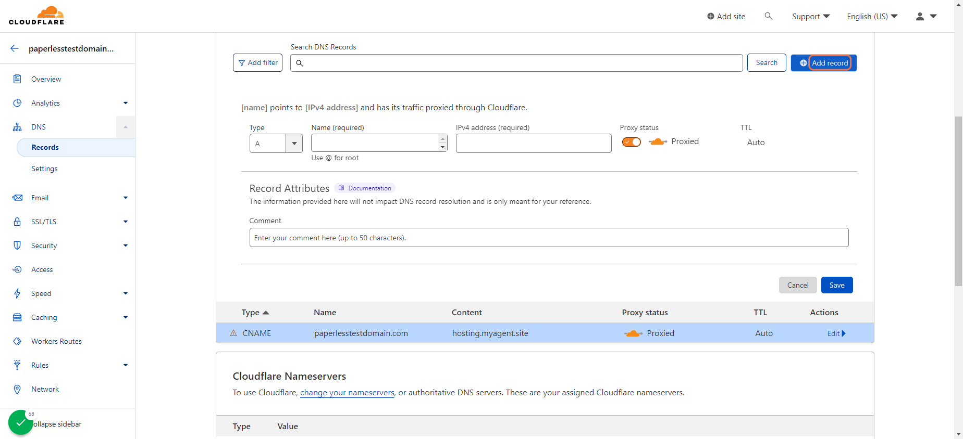Click the Add filter button
This screenshot has height=439, width=963.
pos(257,63)
